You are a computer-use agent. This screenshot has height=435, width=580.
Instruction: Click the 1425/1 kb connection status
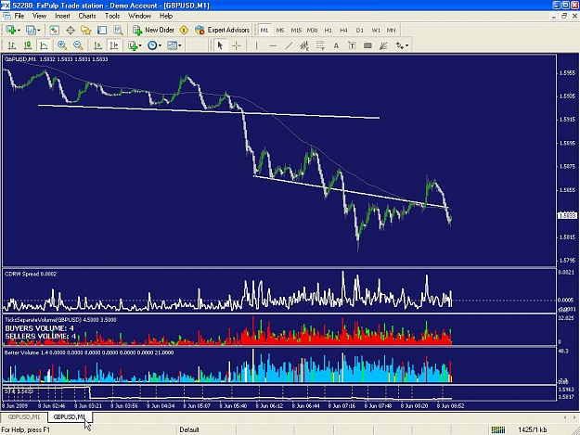click(533, 429)
